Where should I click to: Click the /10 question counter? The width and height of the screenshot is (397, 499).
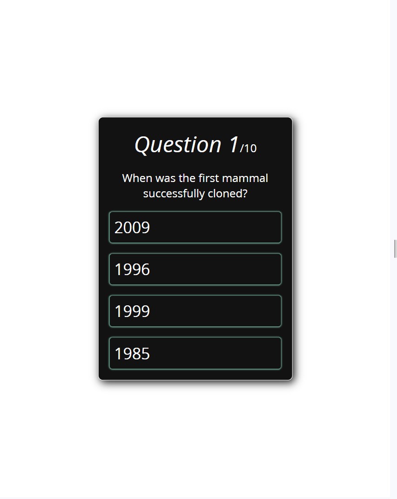click(x=248, y=148)
